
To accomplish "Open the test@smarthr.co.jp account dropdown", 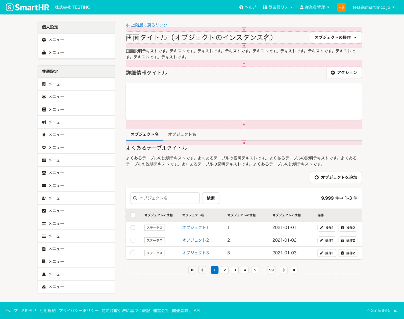I will 373,7.
